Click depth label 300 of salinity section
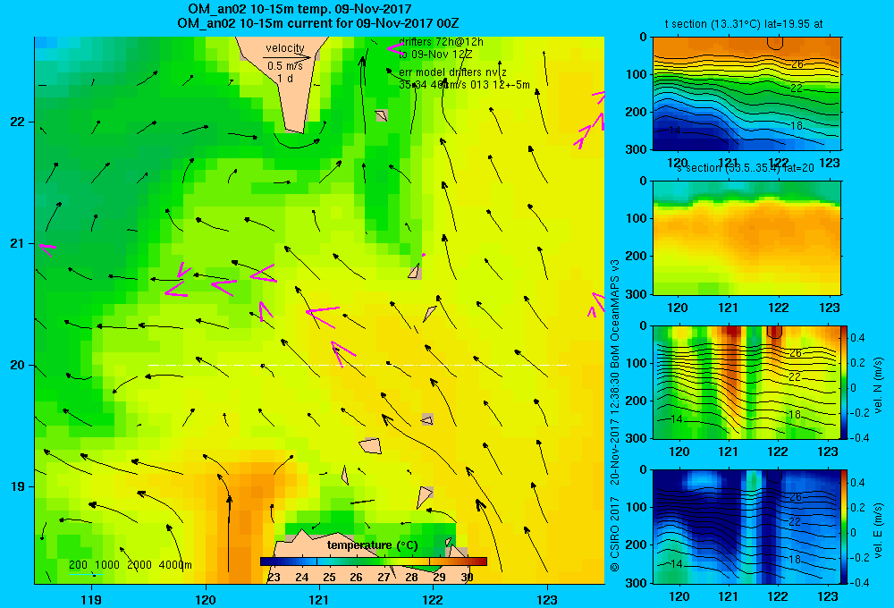Viewport: 894px width, 608px height. pos(636,294)
